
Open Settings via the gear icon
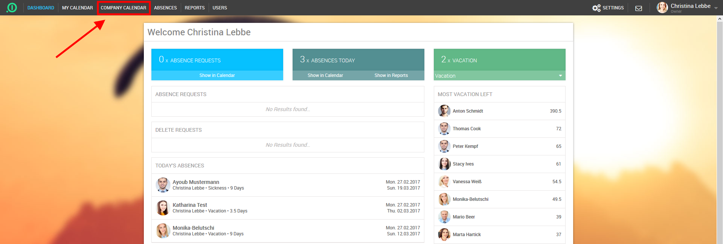pyautogui.click(x=596, y=8)
